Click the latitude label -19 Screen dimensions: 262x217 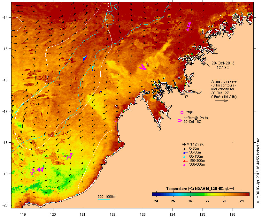coord(5,174)
